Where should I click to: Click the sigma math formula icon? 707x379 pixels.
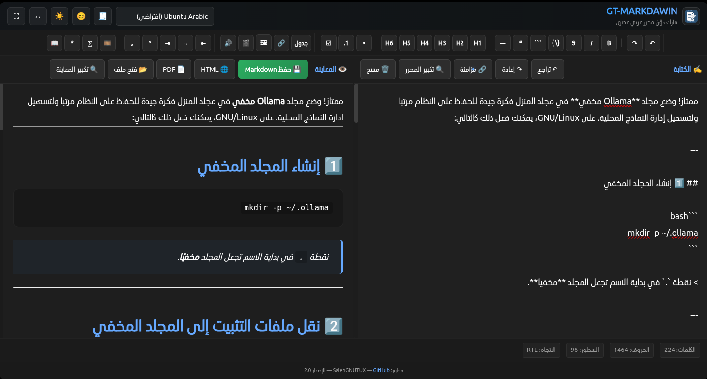coord(90,43)
